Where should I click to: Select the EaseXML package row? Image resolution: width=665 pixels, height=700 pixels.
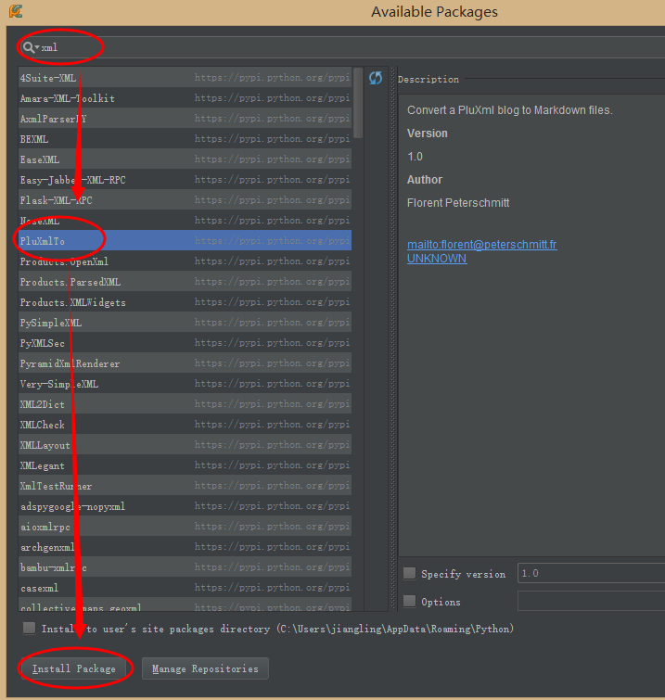185,159
